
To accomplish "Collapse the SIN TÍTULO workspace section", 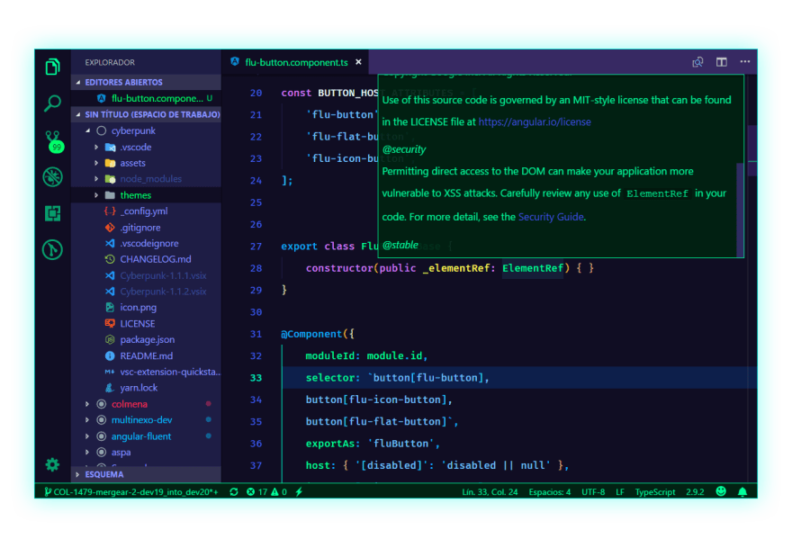I will click(146, 114).
